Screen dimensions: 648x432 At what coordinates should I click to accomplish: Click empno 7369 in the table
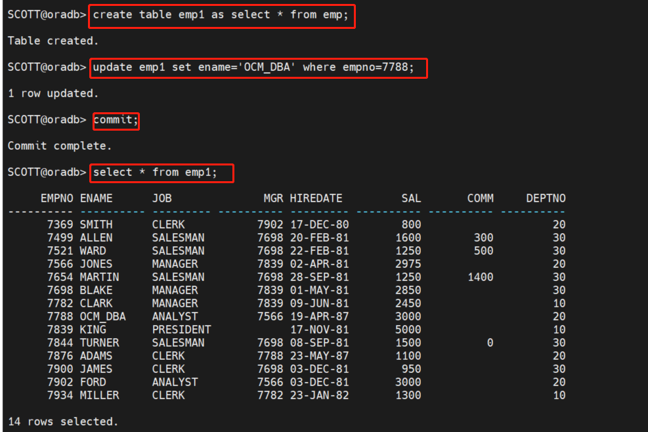(60, 225)
